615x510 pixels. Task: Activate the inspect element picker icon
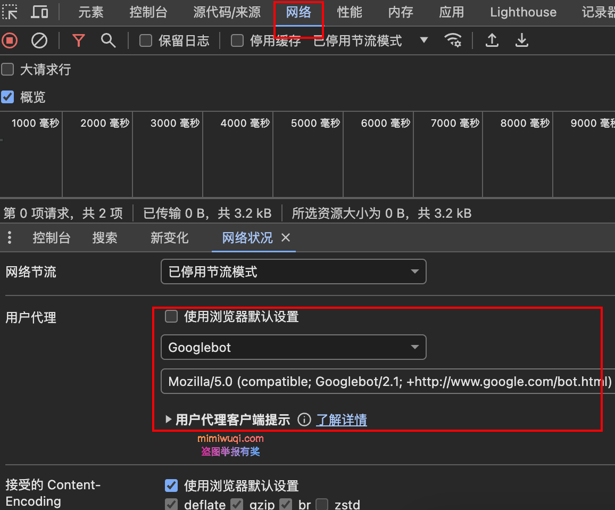10,12
